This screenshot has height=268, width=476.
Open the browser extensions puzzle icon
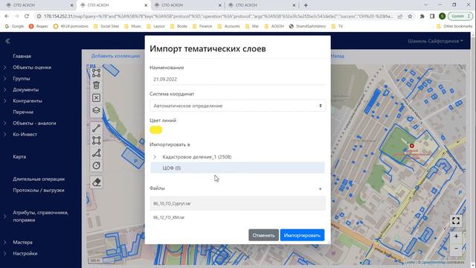[x=422, y=16]
